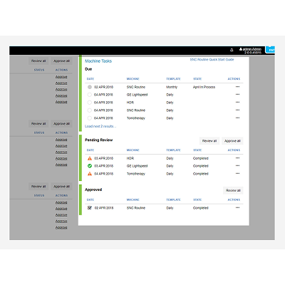Toggle the checkbox on approved 02 APR task
Screen dimensions: 285x285
90,208
